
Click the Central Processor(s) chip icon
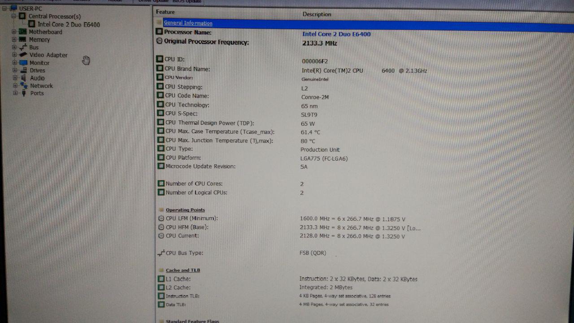tap(22, 16)
